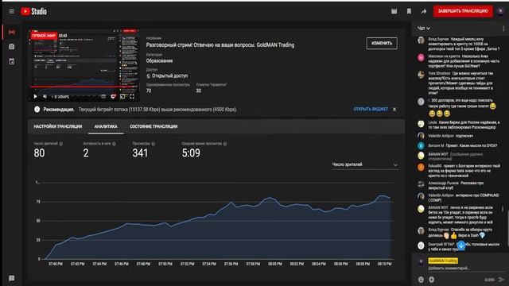Image resolution: width=509 pixels, height=286 pixels.
Task: Jump to newest chat messages with blue arrow
Action: 461,245
